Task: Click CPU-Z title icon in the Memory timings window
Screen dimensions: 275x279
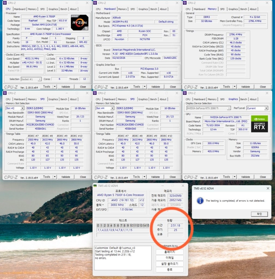Action: [x=185, y=3]
